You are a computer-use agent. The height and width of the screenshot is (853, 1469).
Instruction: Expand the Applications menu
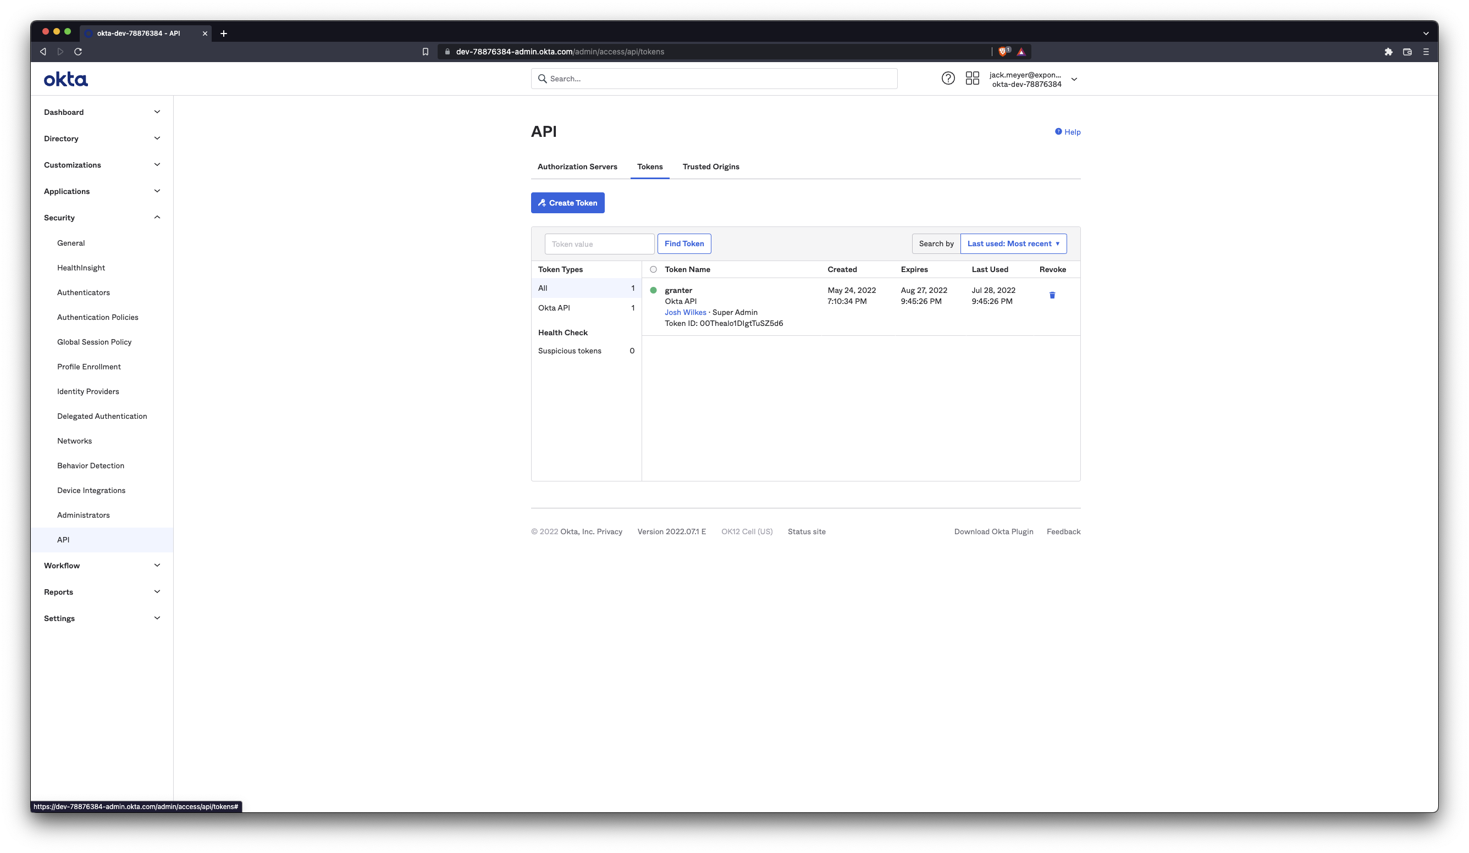(x=102, y=192)
